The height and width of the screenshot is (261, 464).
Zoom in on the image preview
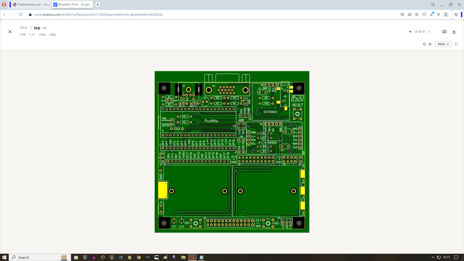[430, 44]
